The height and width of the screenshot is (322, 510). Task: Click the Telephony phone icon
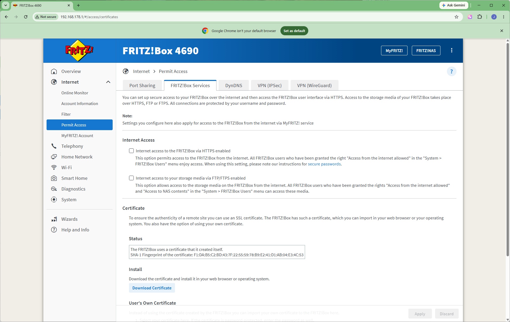tap(54, 146)
